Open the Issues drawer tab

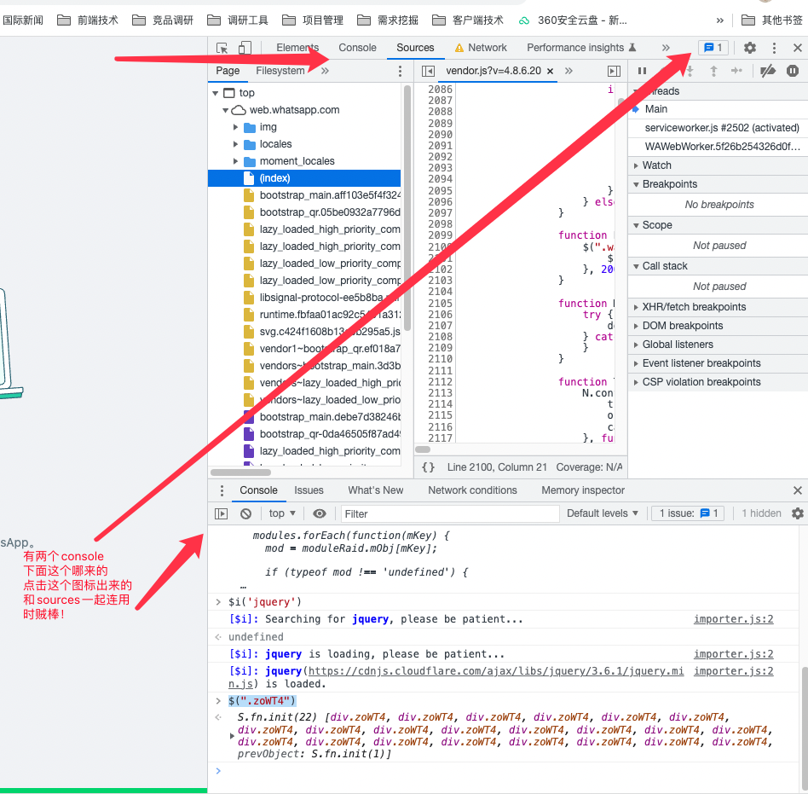pos(309,490)
